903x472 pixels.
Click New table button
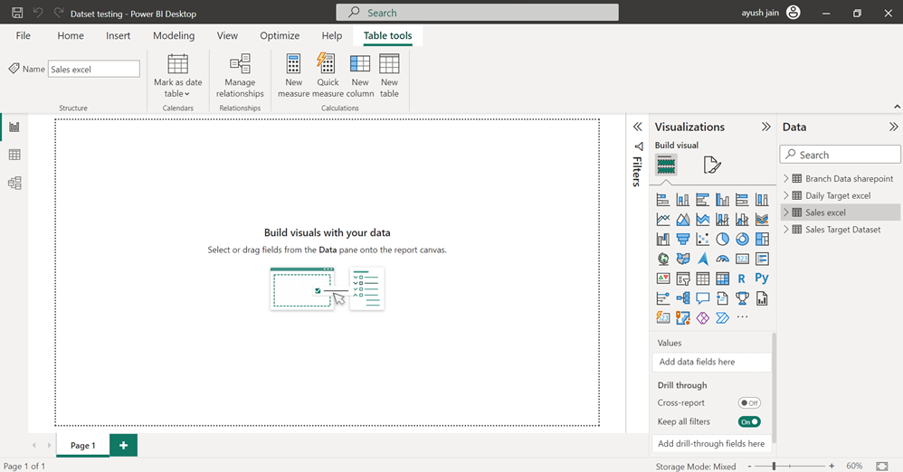[x=389, y=76]
